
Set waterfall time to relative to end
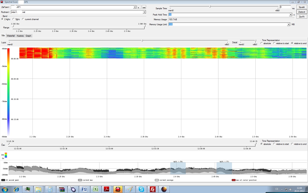point(292,43)
